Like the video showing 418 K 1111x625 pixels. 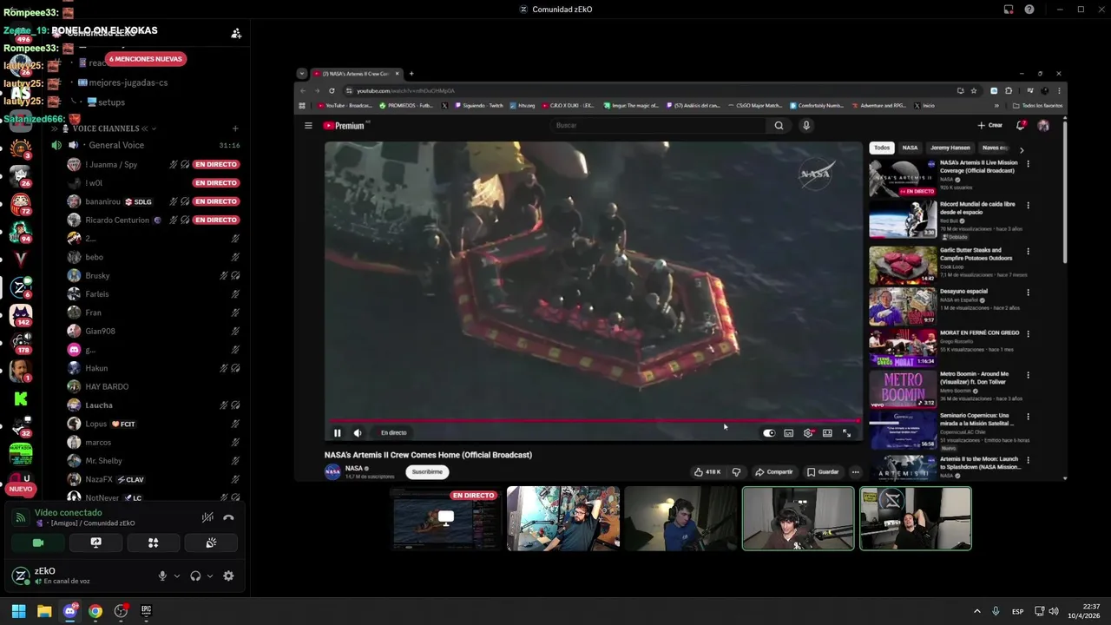coord(707,472)
